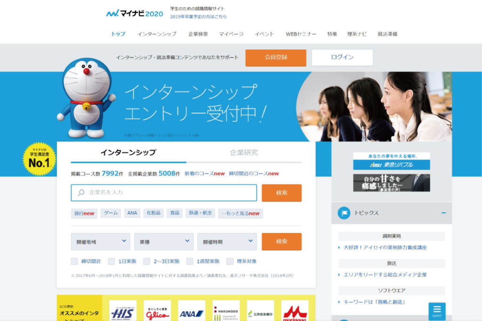The image size is (482, 321).
Task: Click the orange 会員登録 button
Action: pyautogui.click(x=276, y=57)
